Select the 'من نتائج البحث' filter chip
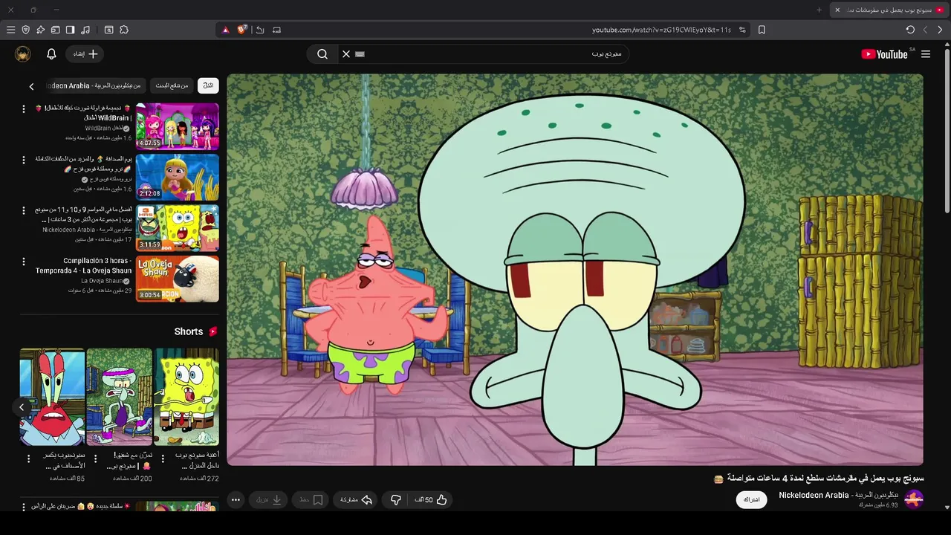The image size is (951, 535). tap(172, 85)
